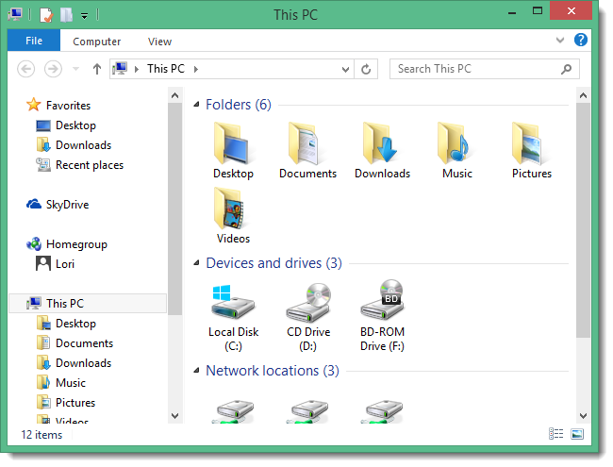
Task: Click the Properties icon in quick access toolbar
Action: 46,15
